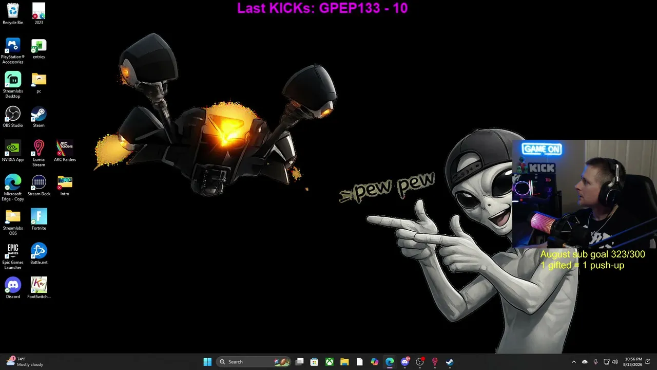
Task: Open Epic Games Launcher shortcut
Action: click(13, 256)
